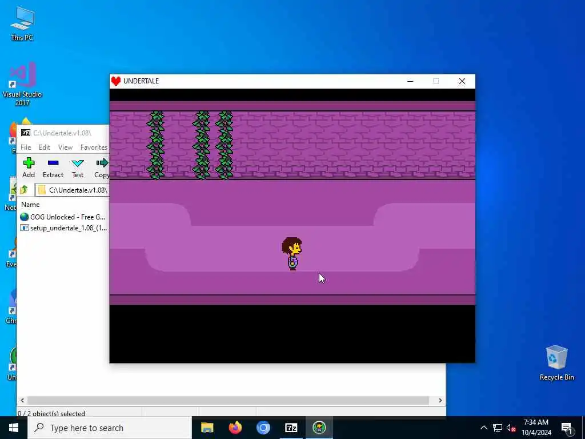Click the Test button in 7-Zip toolbar

pos(78,167)
